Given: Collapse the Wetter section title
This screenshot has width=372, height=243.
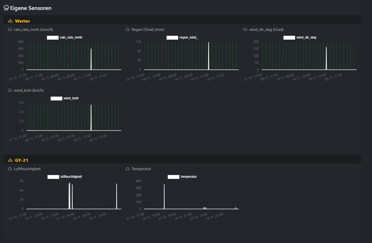Looking at the screenshot, I should 23,21.
